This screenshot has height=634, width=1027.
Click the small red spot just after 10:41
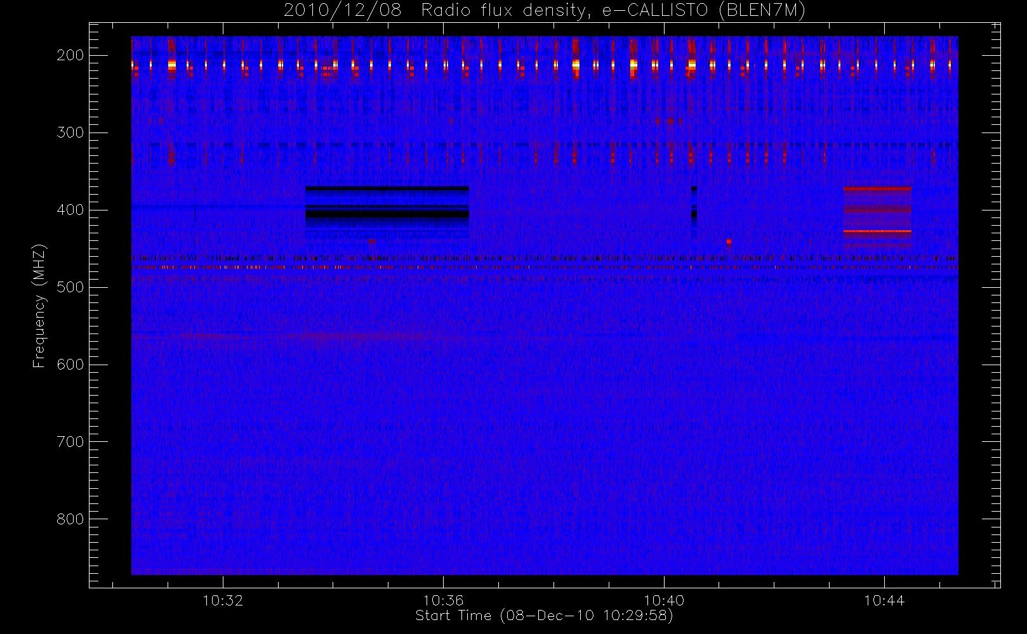(729, 242)
